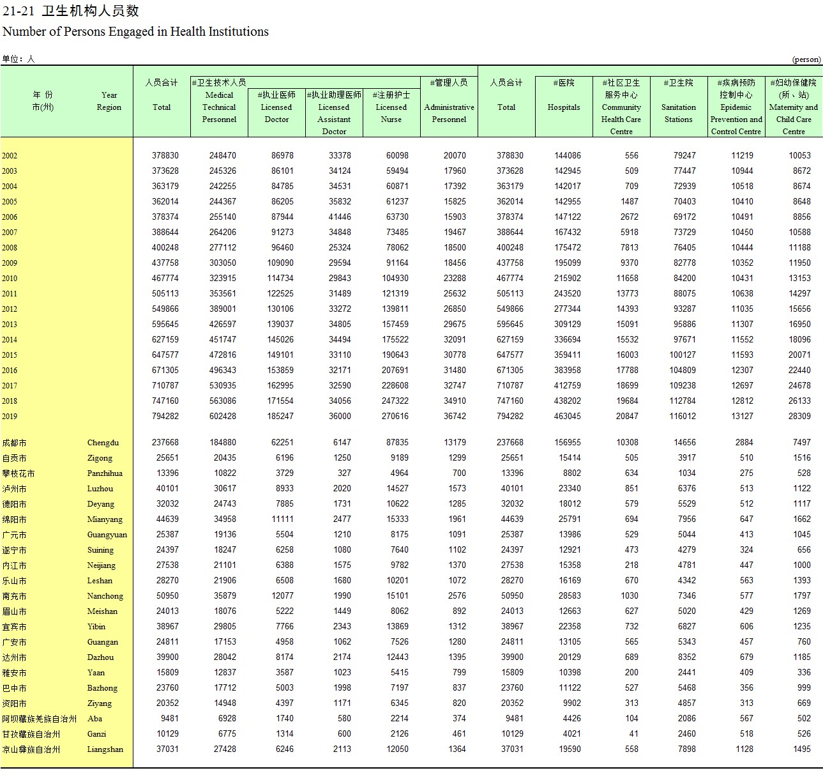Select the Leshan region label

pos(100,581)
